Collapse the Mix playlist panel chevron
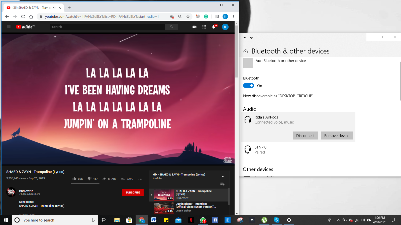This screenshot has width=401, height=225. 223,176
